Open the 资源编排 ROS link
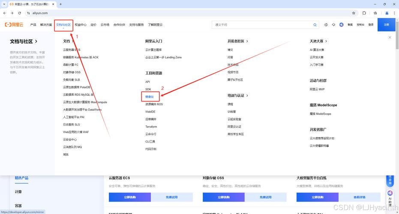Image resolution: width=399 pixels, height=214 pixels. point(154,104)
